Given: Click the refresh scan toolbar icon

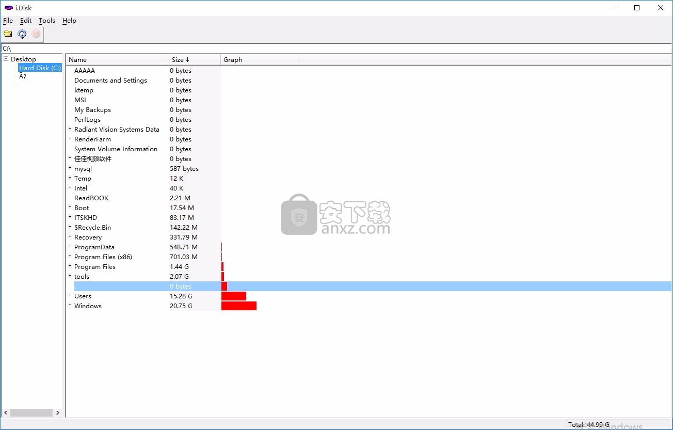Looking at the screenshot, I should [x=22, y=34].
